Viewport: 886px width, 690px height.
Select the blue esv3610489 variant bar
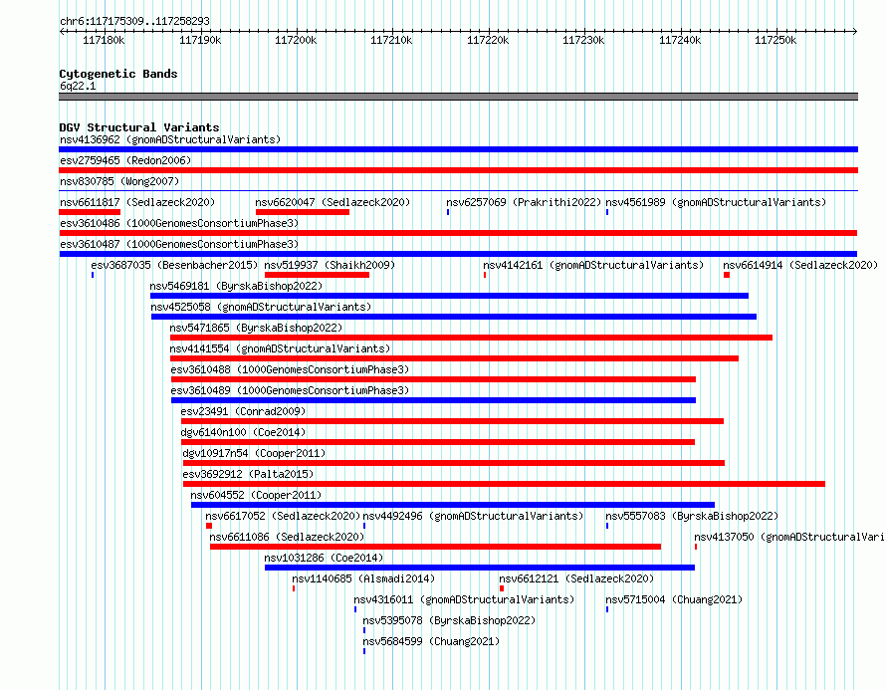click(x=433, y=400)
